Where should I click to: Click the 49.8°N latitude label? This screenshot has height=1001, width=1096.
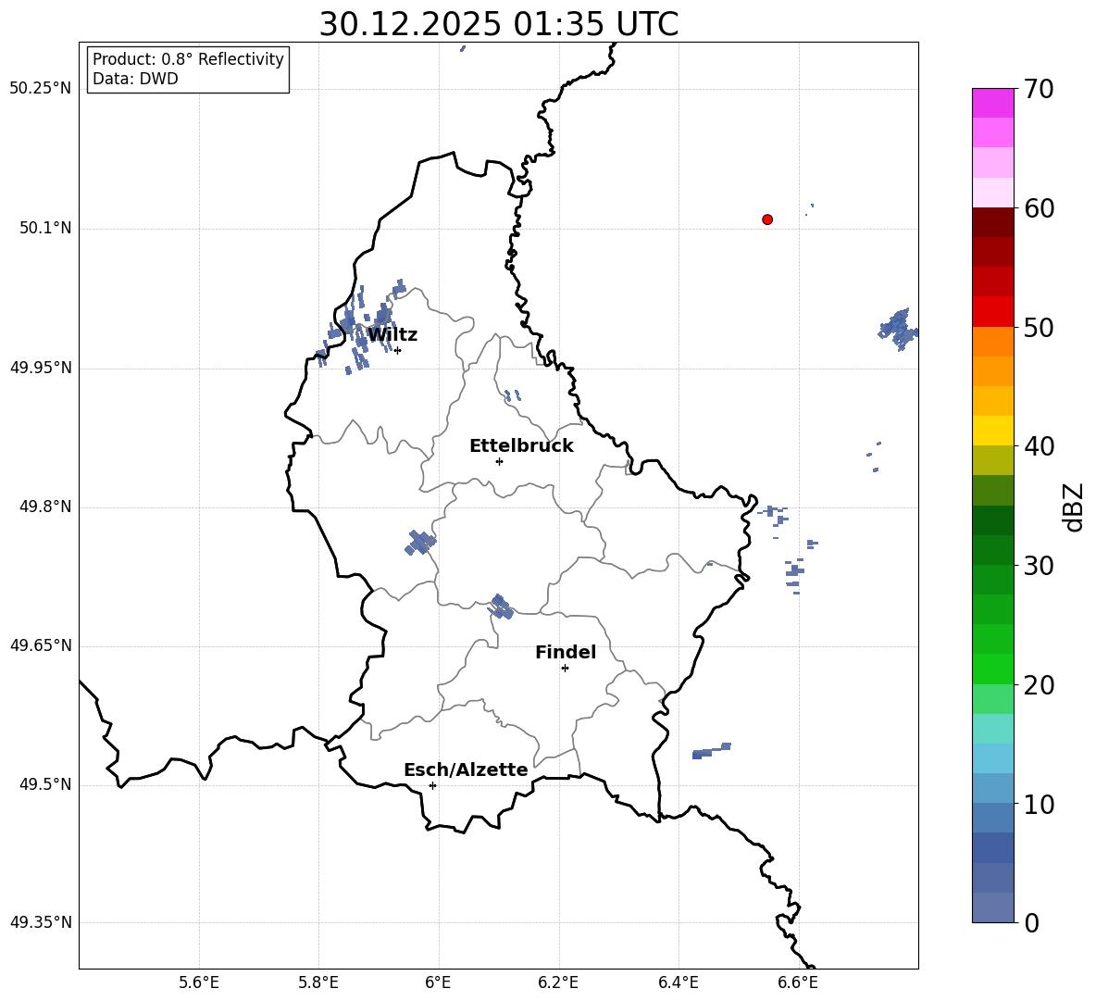45,507
